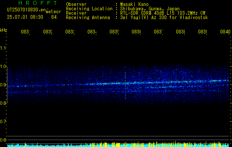Click the 0831 time marker
The width and height of the screenshot is (232, 147).
tap(25, 32)
